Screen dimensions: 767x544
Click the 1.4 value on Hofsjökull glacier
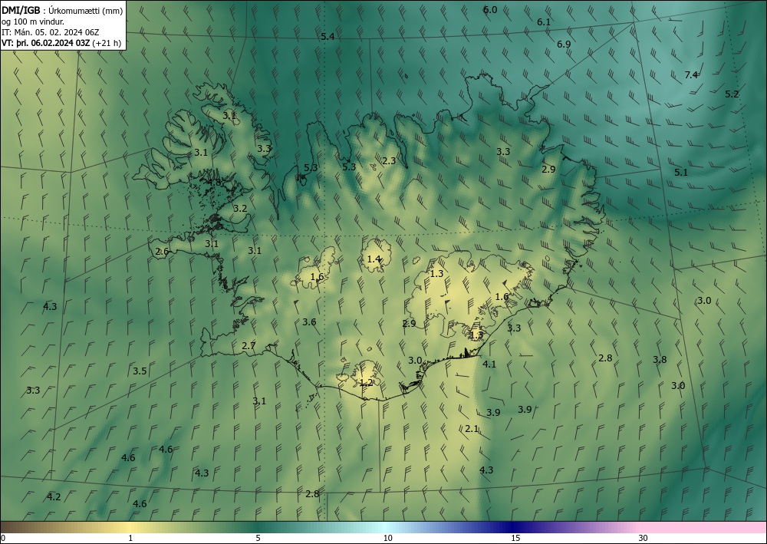(x=374, y=259)
